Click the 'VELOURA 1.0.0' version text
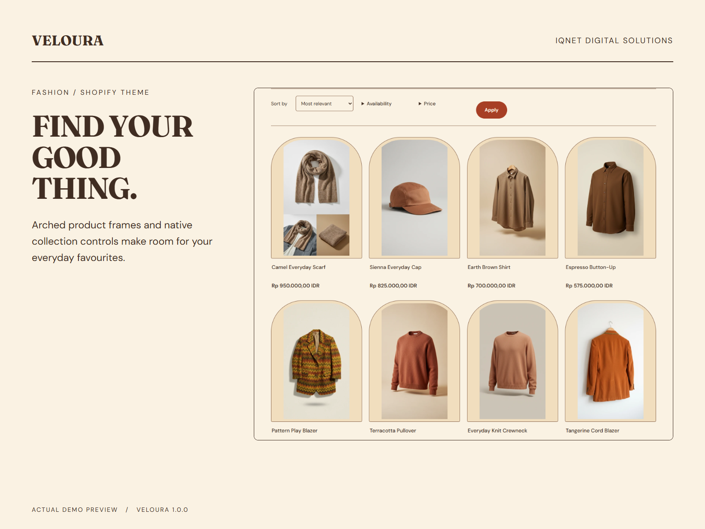705x529 pixels. click(x=162, y=510)
